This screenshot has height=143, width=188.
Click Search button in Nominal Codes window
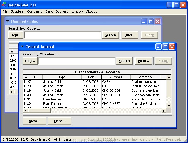click(x=110, y=35)
